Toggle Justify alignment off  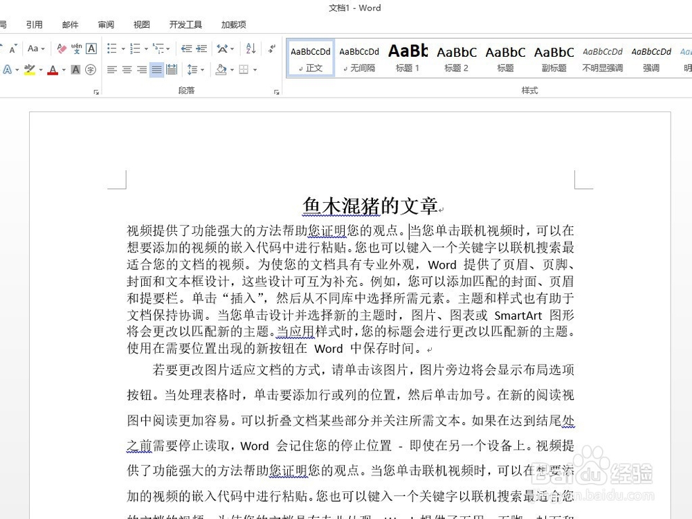click(x=156, y=70)
